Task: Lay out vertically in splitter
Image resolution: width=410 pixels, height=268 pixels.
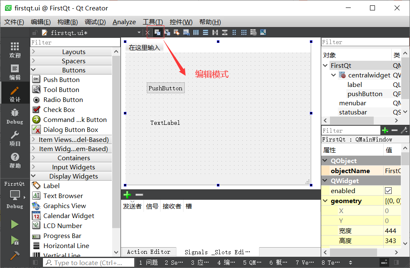Action: pos(225,32)
